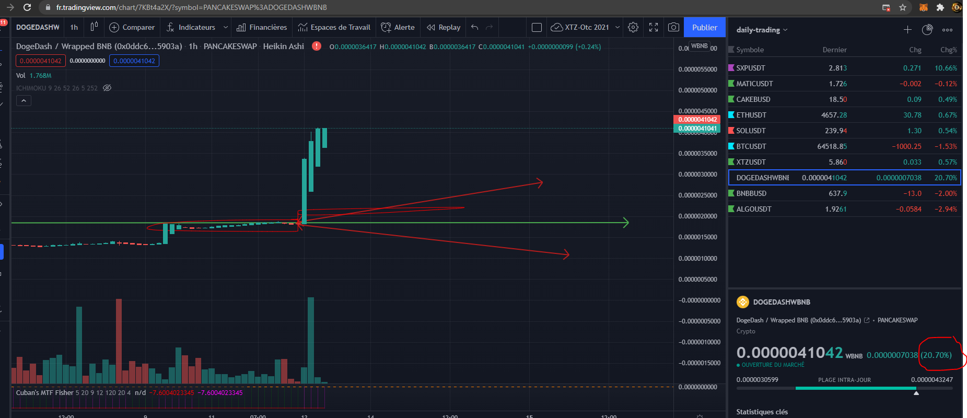Viewport: 967px width, 418px height.
Task: Open the Espaces de Travail menu
Action: 334,27
